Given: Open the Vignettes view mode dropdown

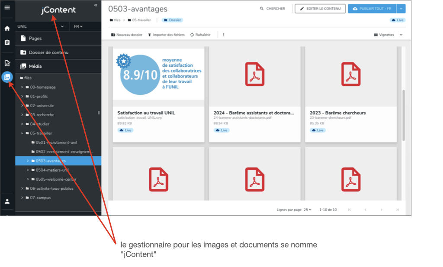Looking at the screenshot, I should pyautogui.click(x=388, y=35).
